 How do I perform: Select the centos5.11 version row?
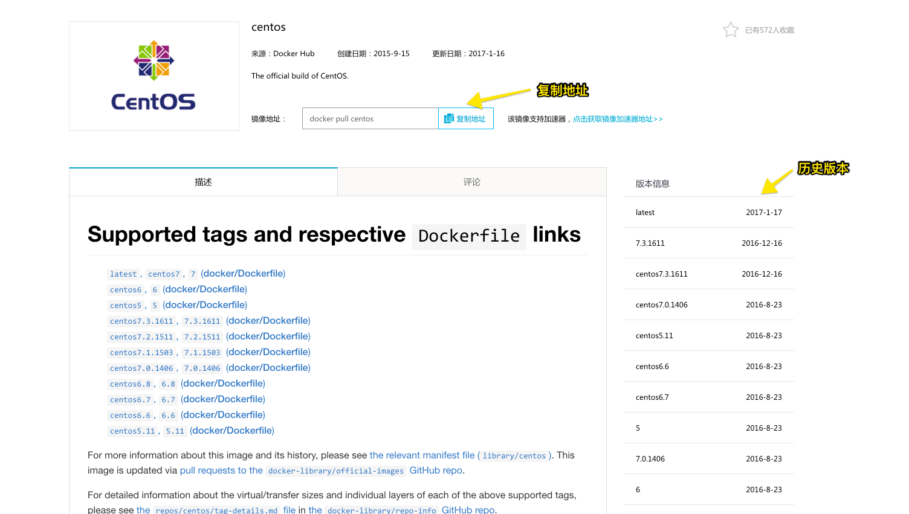pyautogui.click(x=709, y=336)
